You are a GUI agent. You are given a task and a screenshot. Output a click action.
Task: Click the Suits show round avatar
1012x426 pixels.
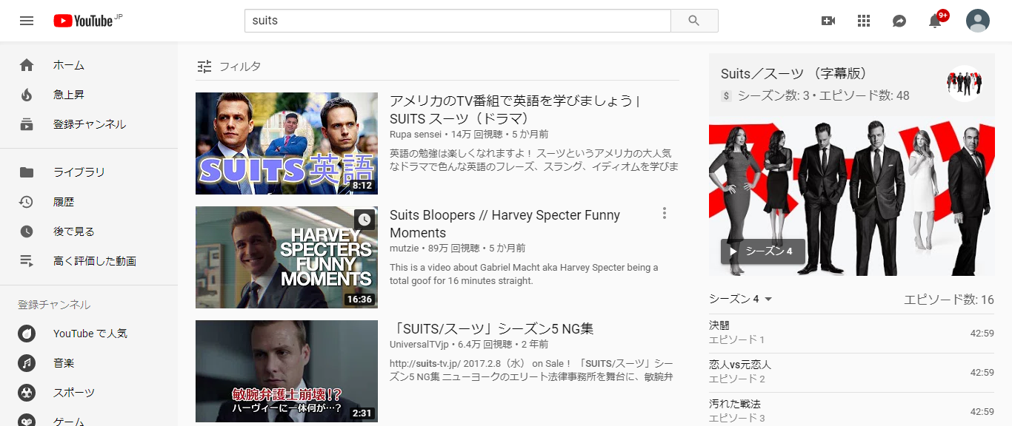965,84
